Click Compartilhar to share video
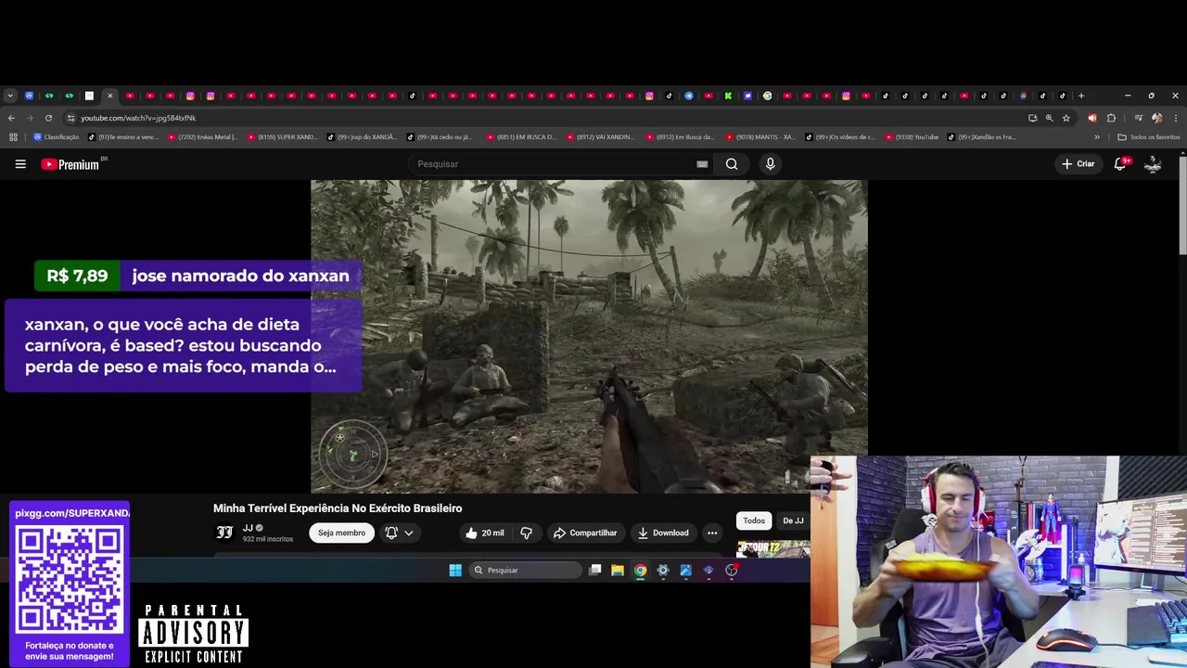Viewport: 1187px width, 668px height. 585,533
